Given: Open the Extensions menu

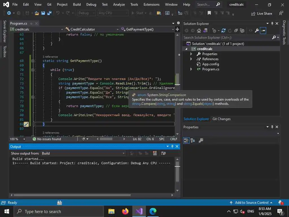Looking at the screenshot, I should pyautogui.click(x=152, y=5).
